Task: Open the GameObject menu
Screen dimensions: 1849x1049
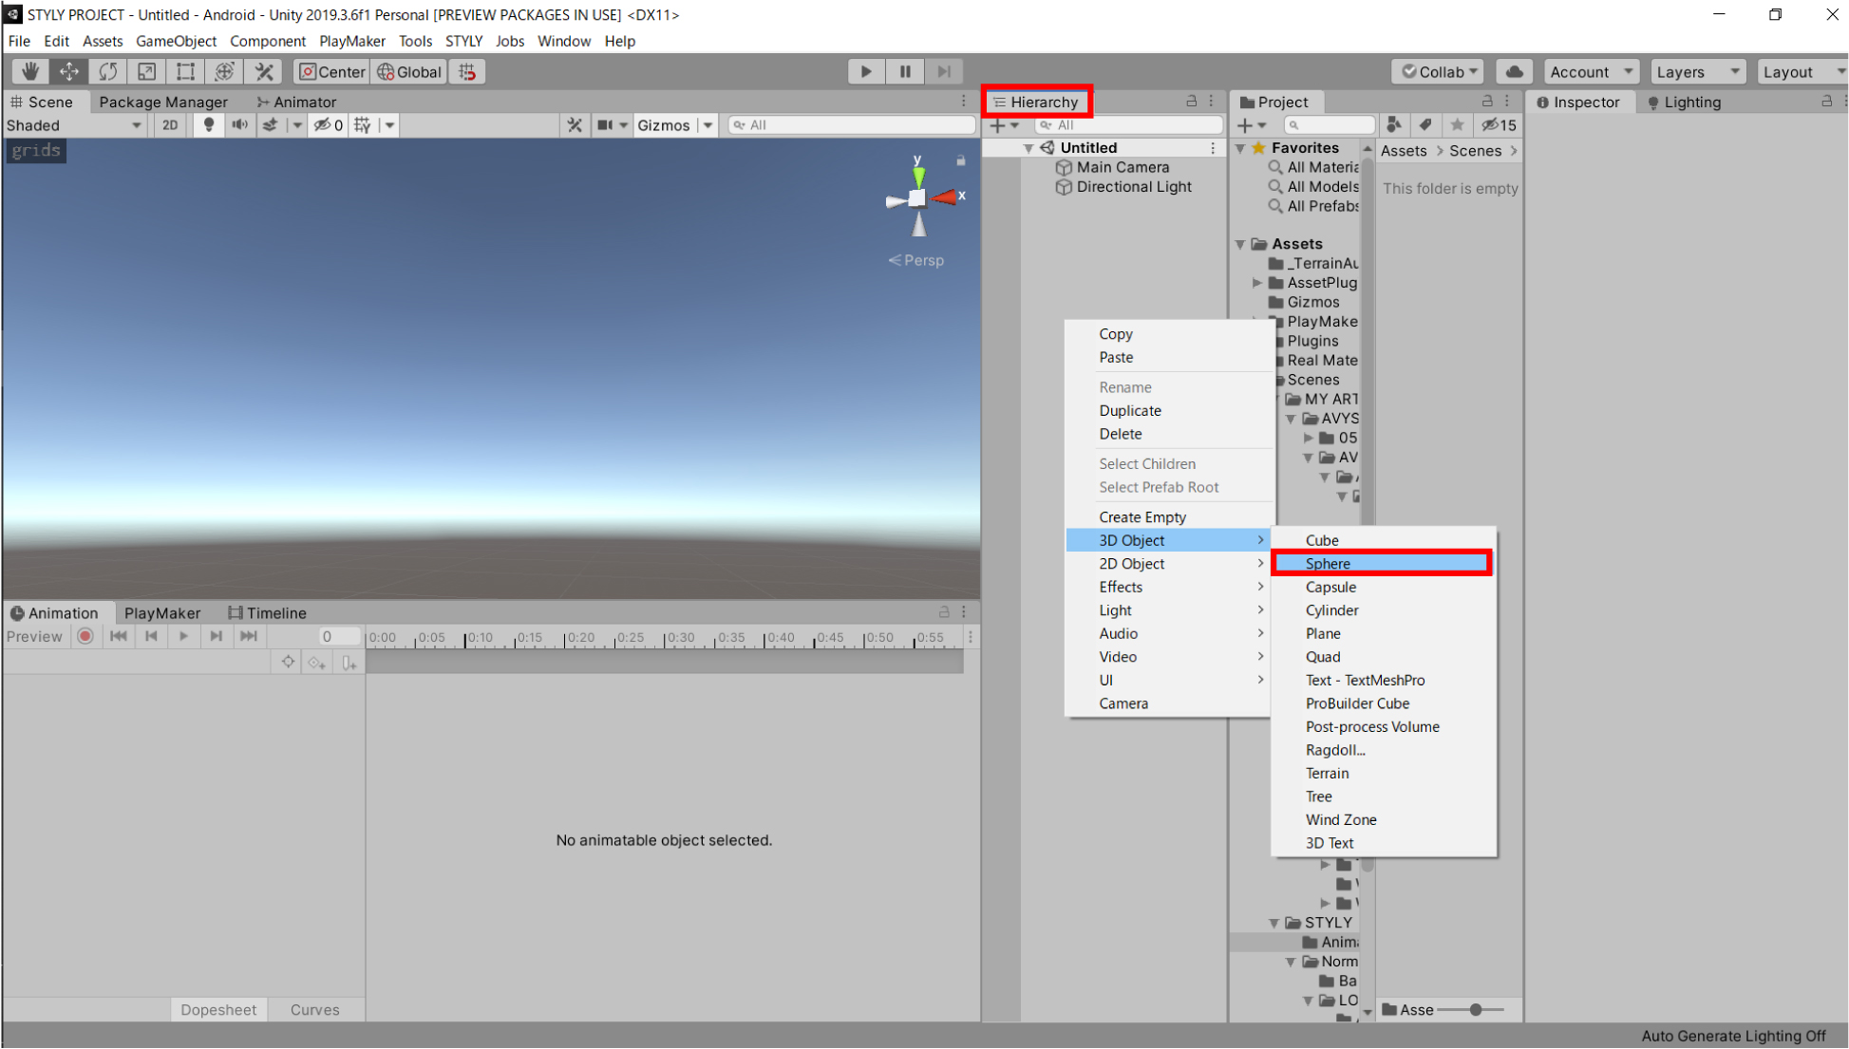Action: point(176,41)
